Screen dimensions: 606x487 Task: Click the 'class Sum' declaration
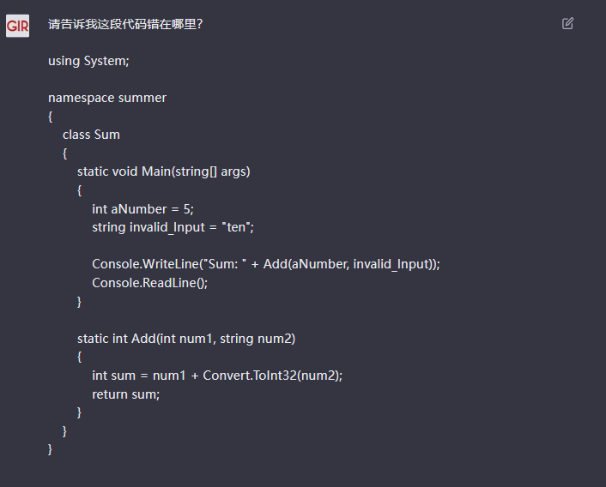[91, 135]
